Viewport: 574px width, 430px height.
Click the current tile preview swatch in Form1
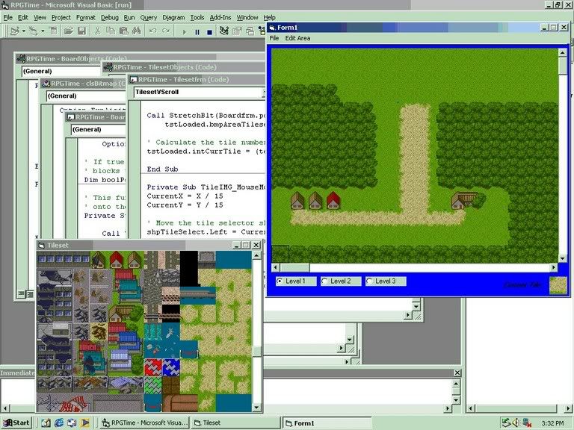coord(558,285)
